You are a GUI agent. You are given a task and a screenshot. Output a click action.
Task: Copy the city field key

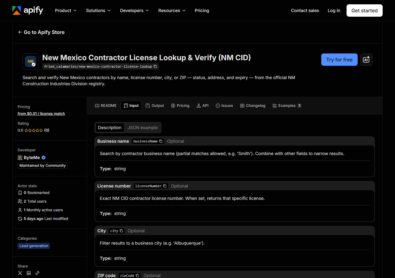click(x=121, y=231)
